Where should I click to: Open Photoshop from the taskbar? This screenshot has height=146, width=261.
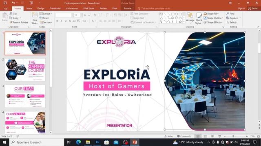(x=97, y=142)
